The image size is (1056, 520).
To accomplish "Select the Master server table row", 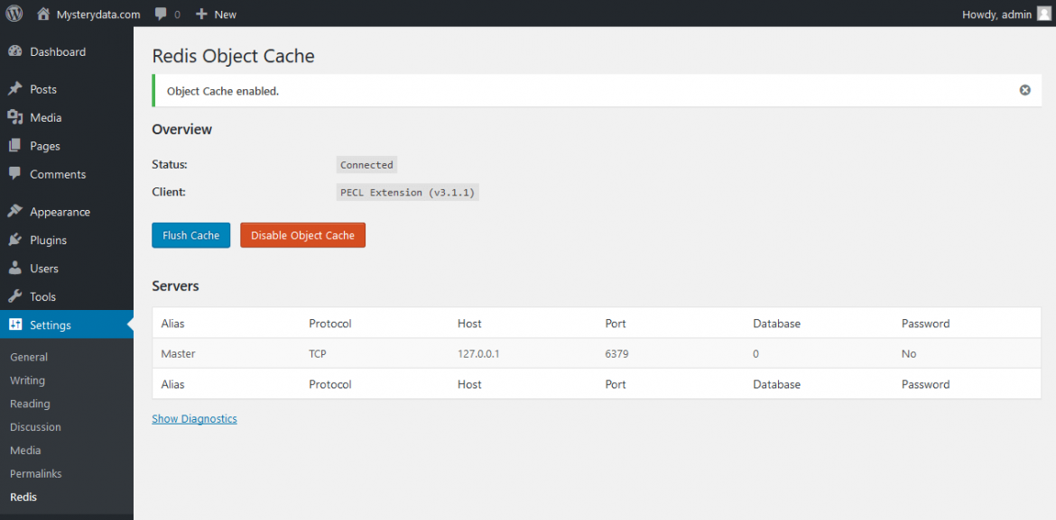I will point(596,354).
